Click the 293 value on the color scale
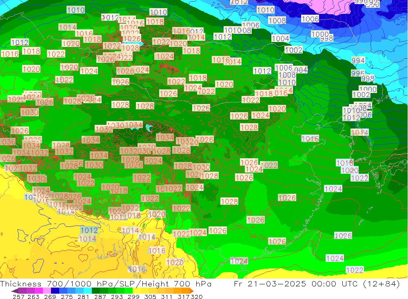 [117, 297]
